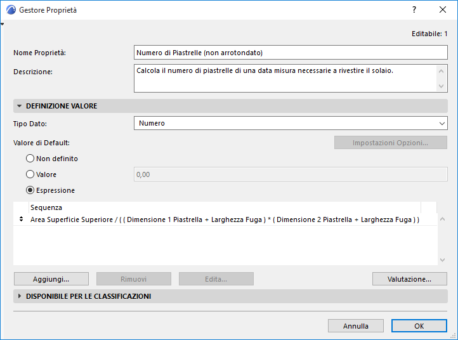The image size is (458, 340).
Task: Click the expression list down scroll arrow
Action: tap(443, 259)
